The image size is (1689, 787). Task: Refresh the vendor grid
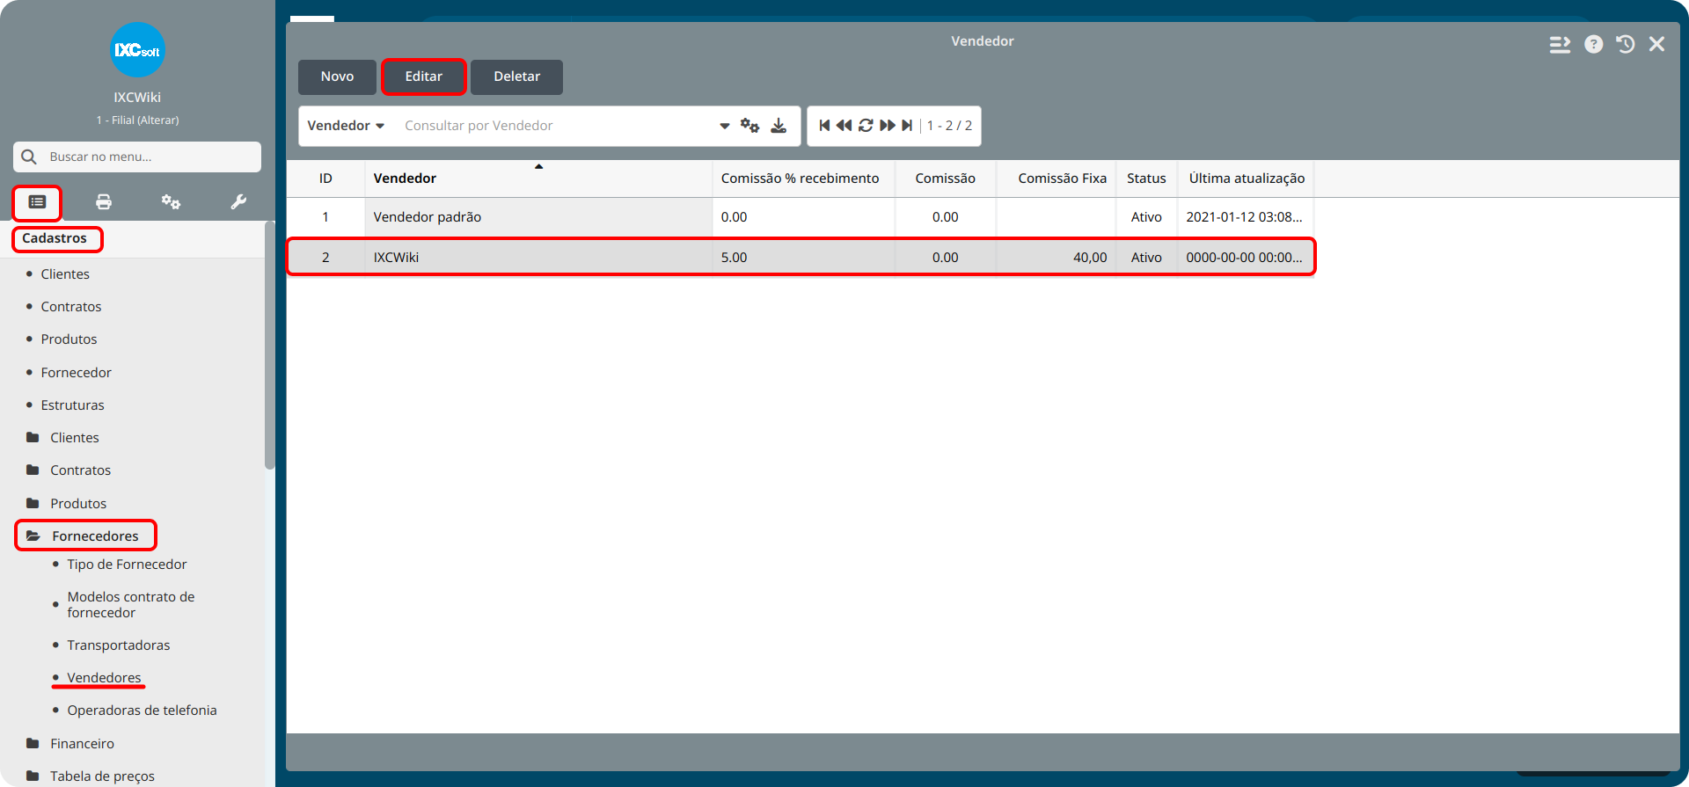click(x=866, y=126)
